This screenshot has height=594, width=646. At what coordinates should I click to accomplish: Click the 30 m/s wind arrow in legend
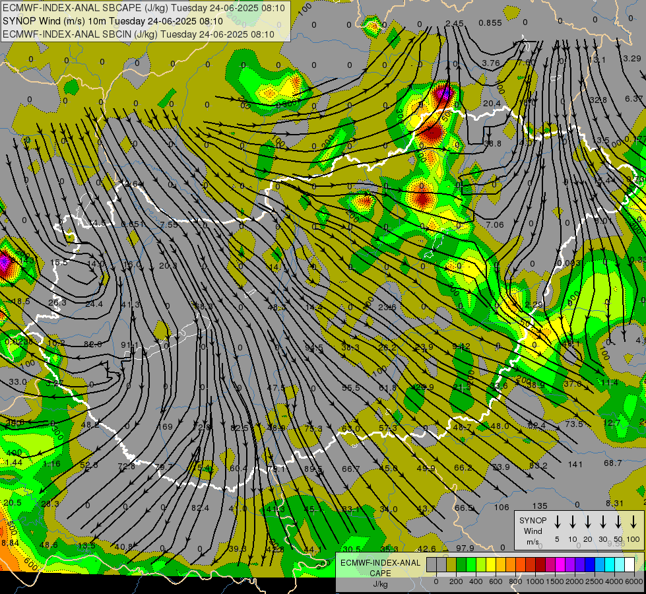pos(602,522)
